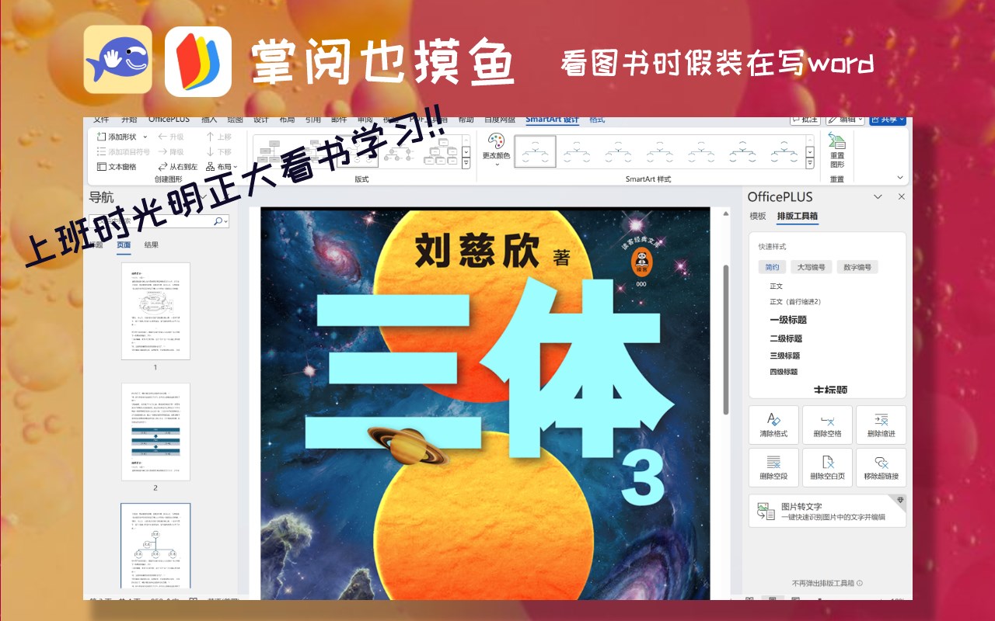Viewport: 995px width, 621px height.
Task: Click Remove Indent (删除缩进) tool
Action: click(x=881, y=425)
